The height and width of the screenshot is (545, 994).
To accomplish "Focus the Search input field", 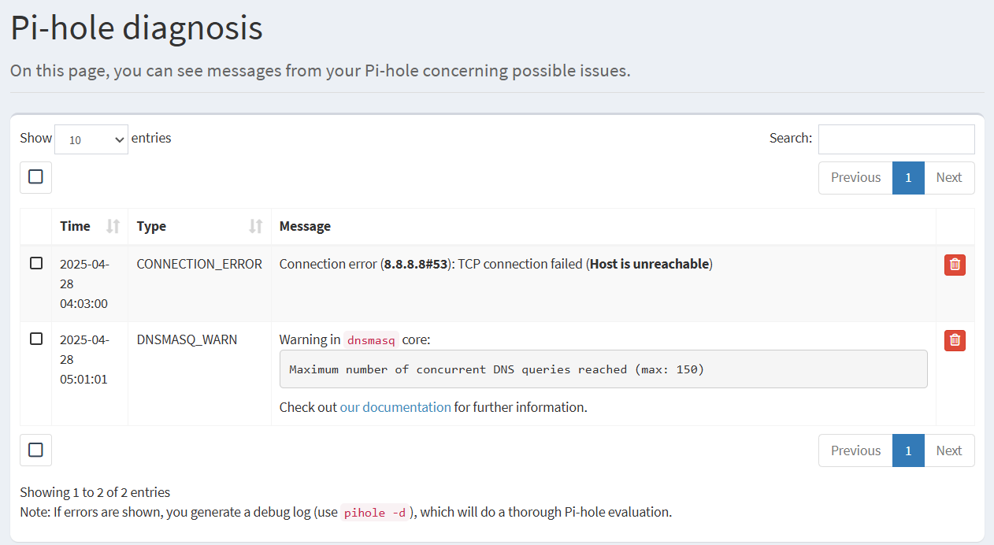I will click(896, 139).
